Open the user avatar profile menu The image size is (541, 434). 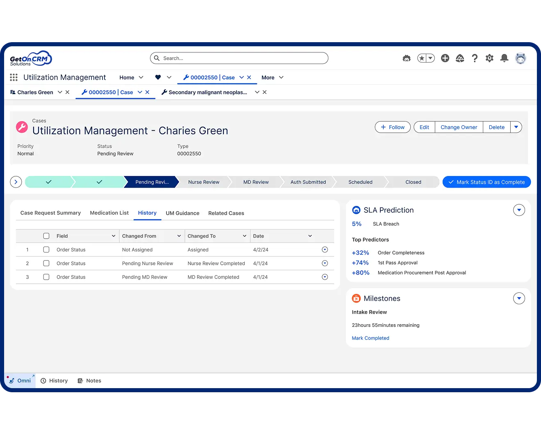click(521, 59)
